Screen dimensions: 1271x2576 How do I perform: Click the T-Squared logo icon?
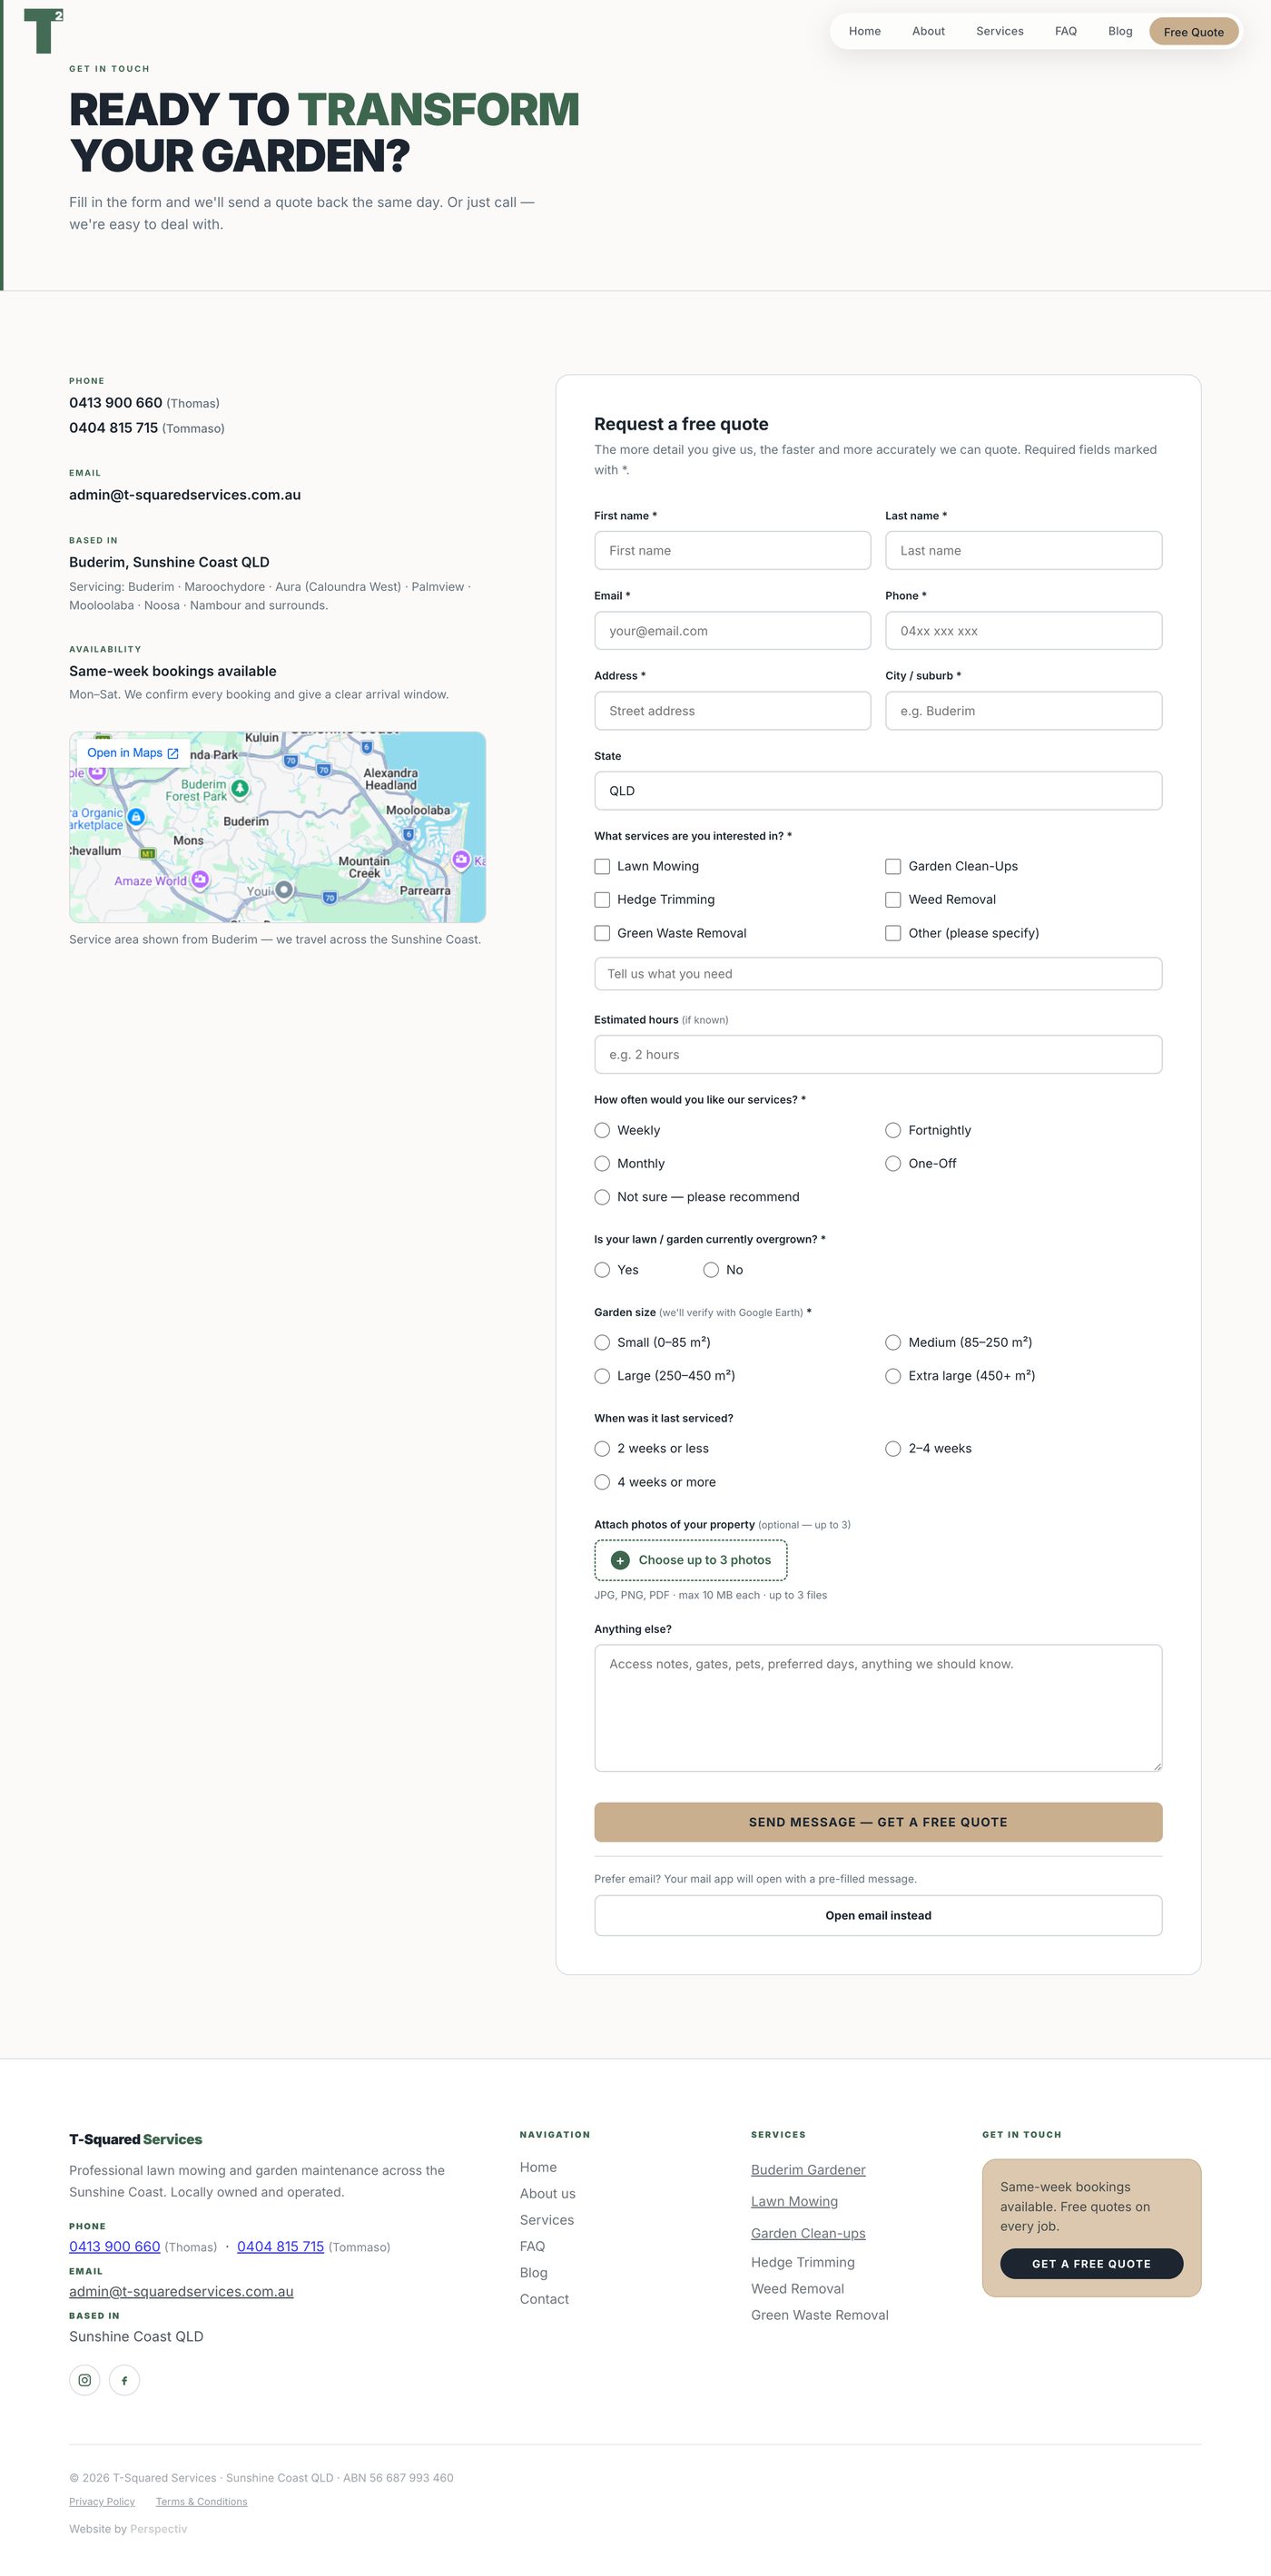[x=44, y=31]
